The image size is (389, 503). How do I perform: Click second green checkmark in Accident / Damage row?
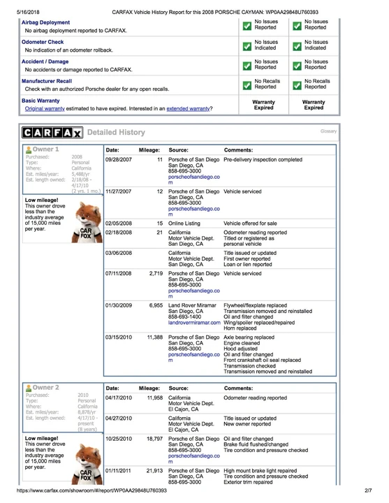coord(297,66)
